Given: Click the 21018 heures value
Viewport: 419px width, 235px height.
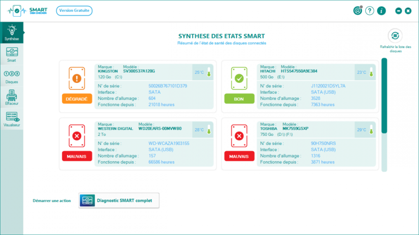Looking at the screenshot, I should click(x=161, y=104).
